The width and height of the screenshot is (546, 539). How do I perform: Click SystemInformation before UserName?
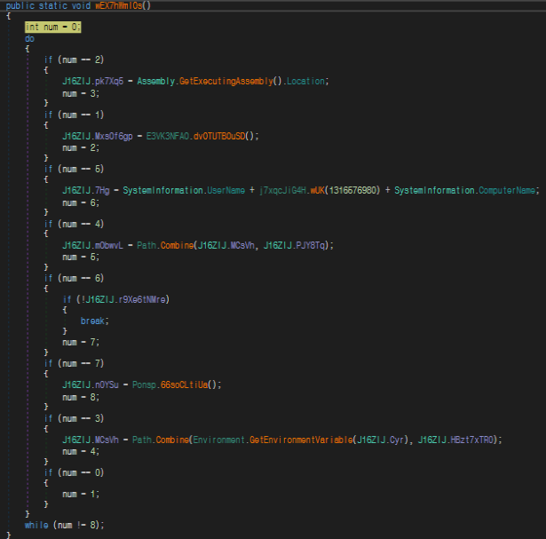162,190
